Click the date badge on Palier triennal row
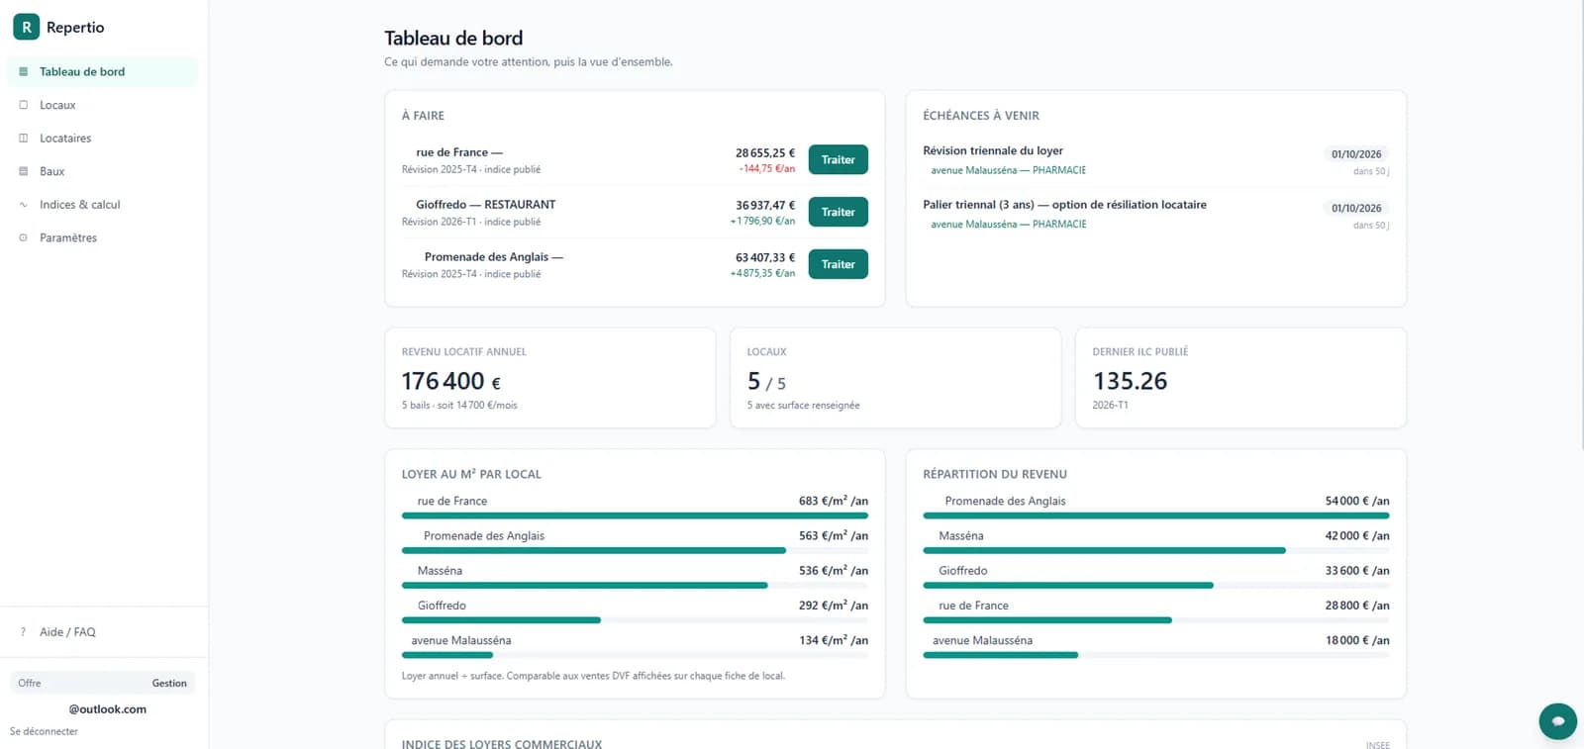Viewport: 1584px width, 749px height. 1356,209
